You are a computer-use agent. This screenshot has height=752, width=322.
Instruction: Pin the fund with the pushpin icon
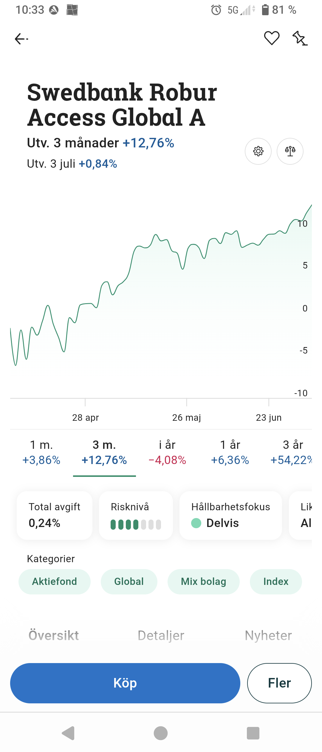point(300,38)
